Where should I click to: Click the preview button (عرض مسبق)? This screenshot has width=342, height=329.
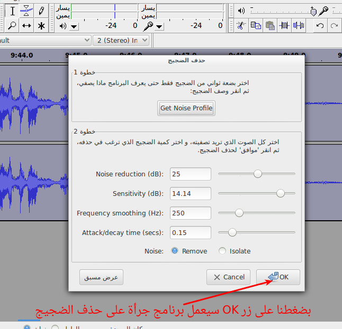pos(101,277)
